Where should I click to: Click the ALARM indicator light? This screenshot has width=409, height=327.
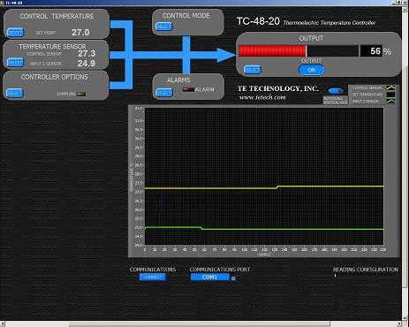188,89
